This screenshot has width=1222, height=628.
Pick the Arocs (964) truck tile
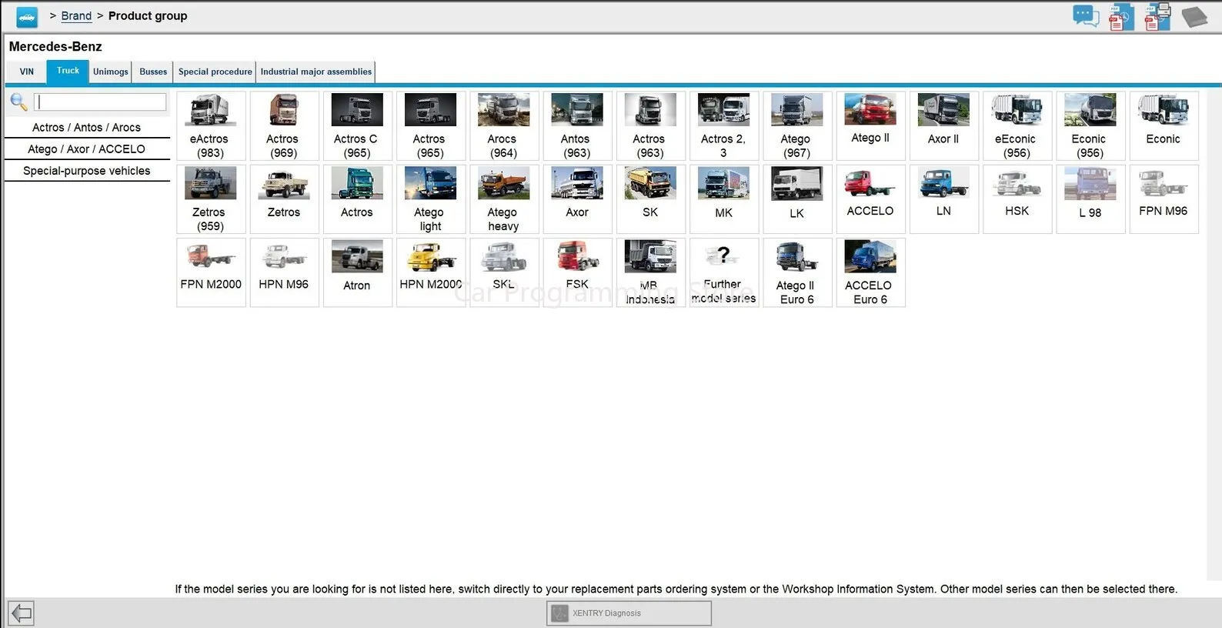click(504, 125)
